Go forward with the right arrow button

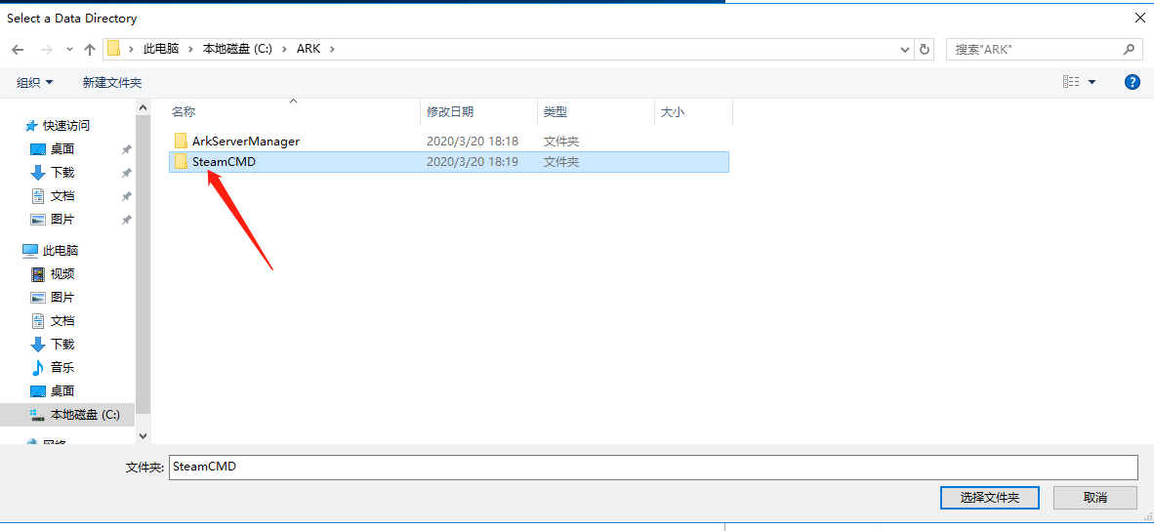click(46, 49)
